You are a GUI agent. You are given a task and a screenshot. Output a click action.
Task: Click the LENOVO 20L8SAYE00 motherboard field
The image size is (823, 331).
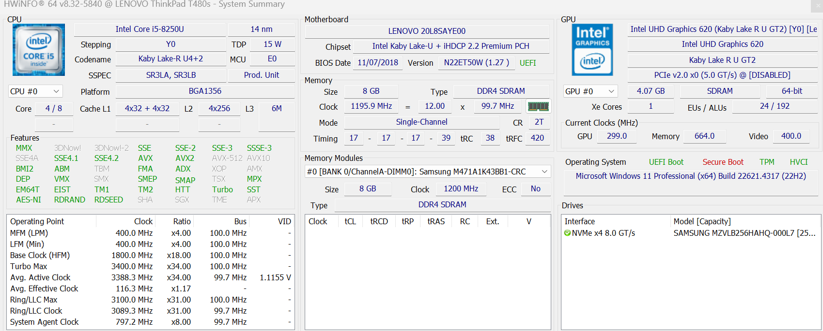pyautogui.click(x=427, y=31)
